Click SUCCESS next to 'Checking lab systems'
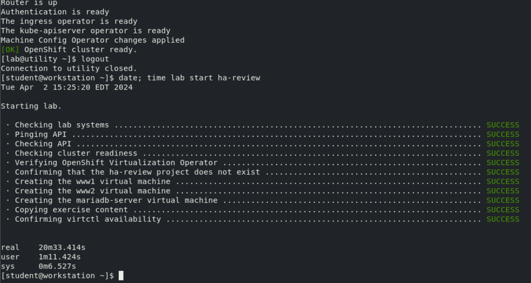The width and height of the screenshot is (531, 283). (x=502, y=125)
